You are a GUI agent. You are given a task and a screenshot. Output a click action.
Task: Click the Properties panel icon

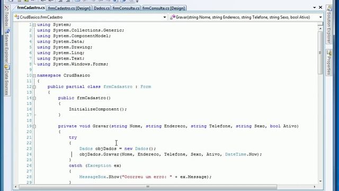pyautogui.click(x=329, y=53)
